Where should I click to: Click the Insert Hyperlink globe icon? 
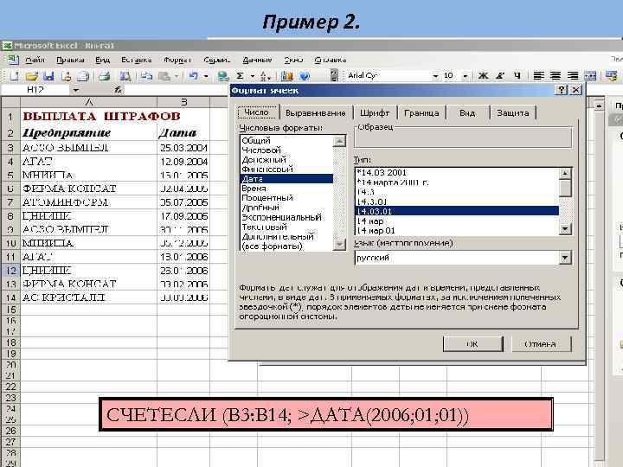223,75
